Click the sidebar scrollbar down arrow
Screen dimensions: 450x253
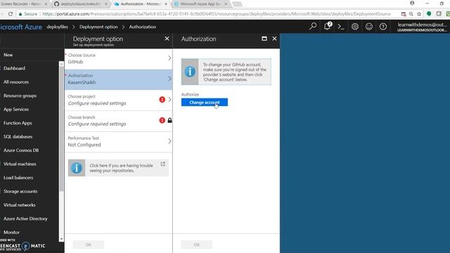tap(61, 239)
